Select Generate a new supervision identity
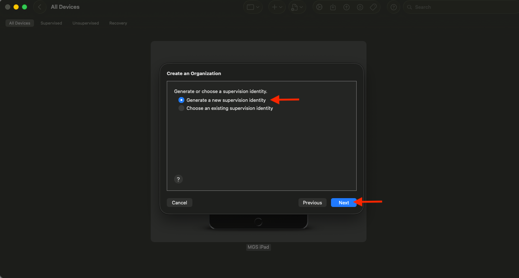The image size is (519, 278). tap(181, 100)
